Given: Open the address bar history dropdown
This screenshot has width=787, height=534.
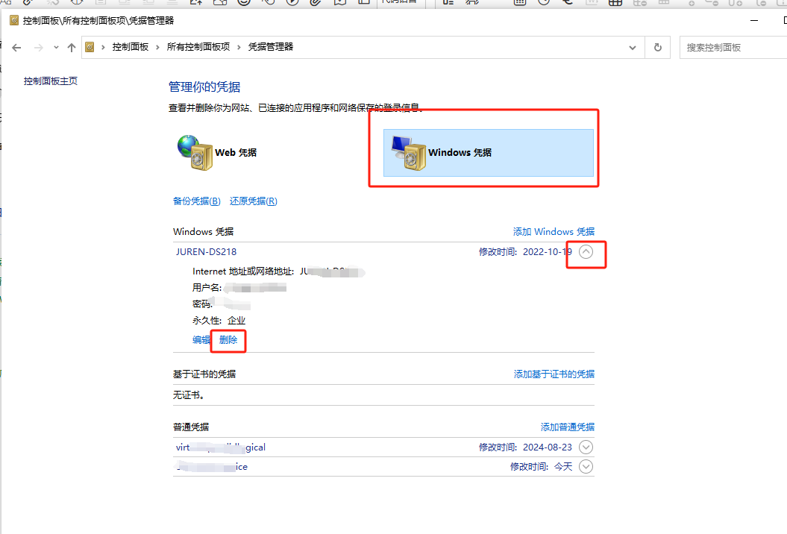Looking at the screenshot, I should tap(633, 48).
